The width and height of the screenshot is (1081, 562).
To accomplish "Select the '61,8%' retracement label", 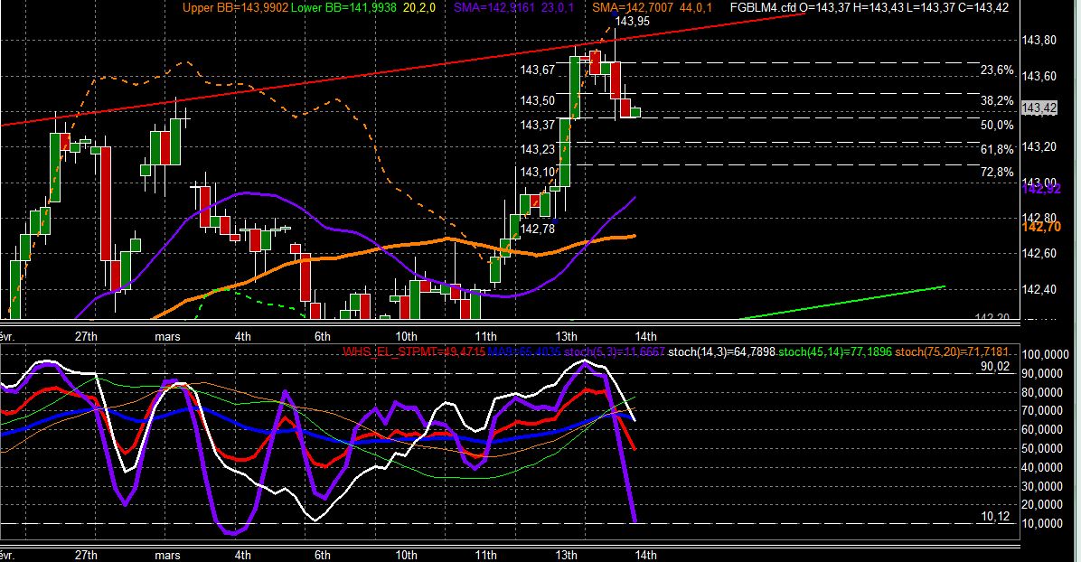I will click(x=997, y=149).
